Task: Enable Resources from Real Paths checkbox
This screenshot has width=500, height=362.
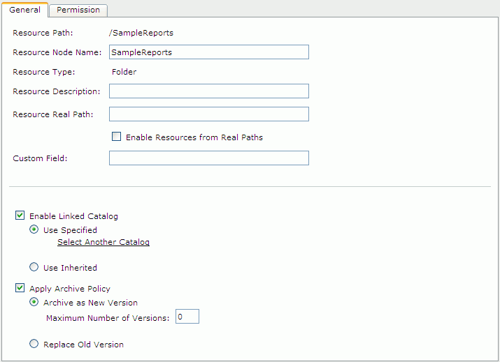Action: (116, 137)
